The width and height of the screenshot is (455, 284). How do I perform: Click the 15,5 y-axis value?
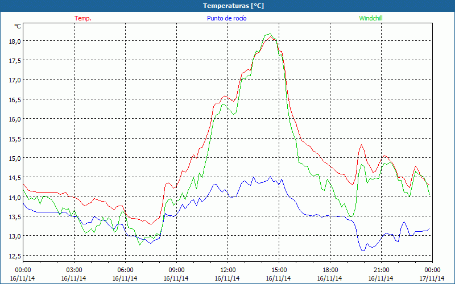pyautogui.click(x=15, y=139)
